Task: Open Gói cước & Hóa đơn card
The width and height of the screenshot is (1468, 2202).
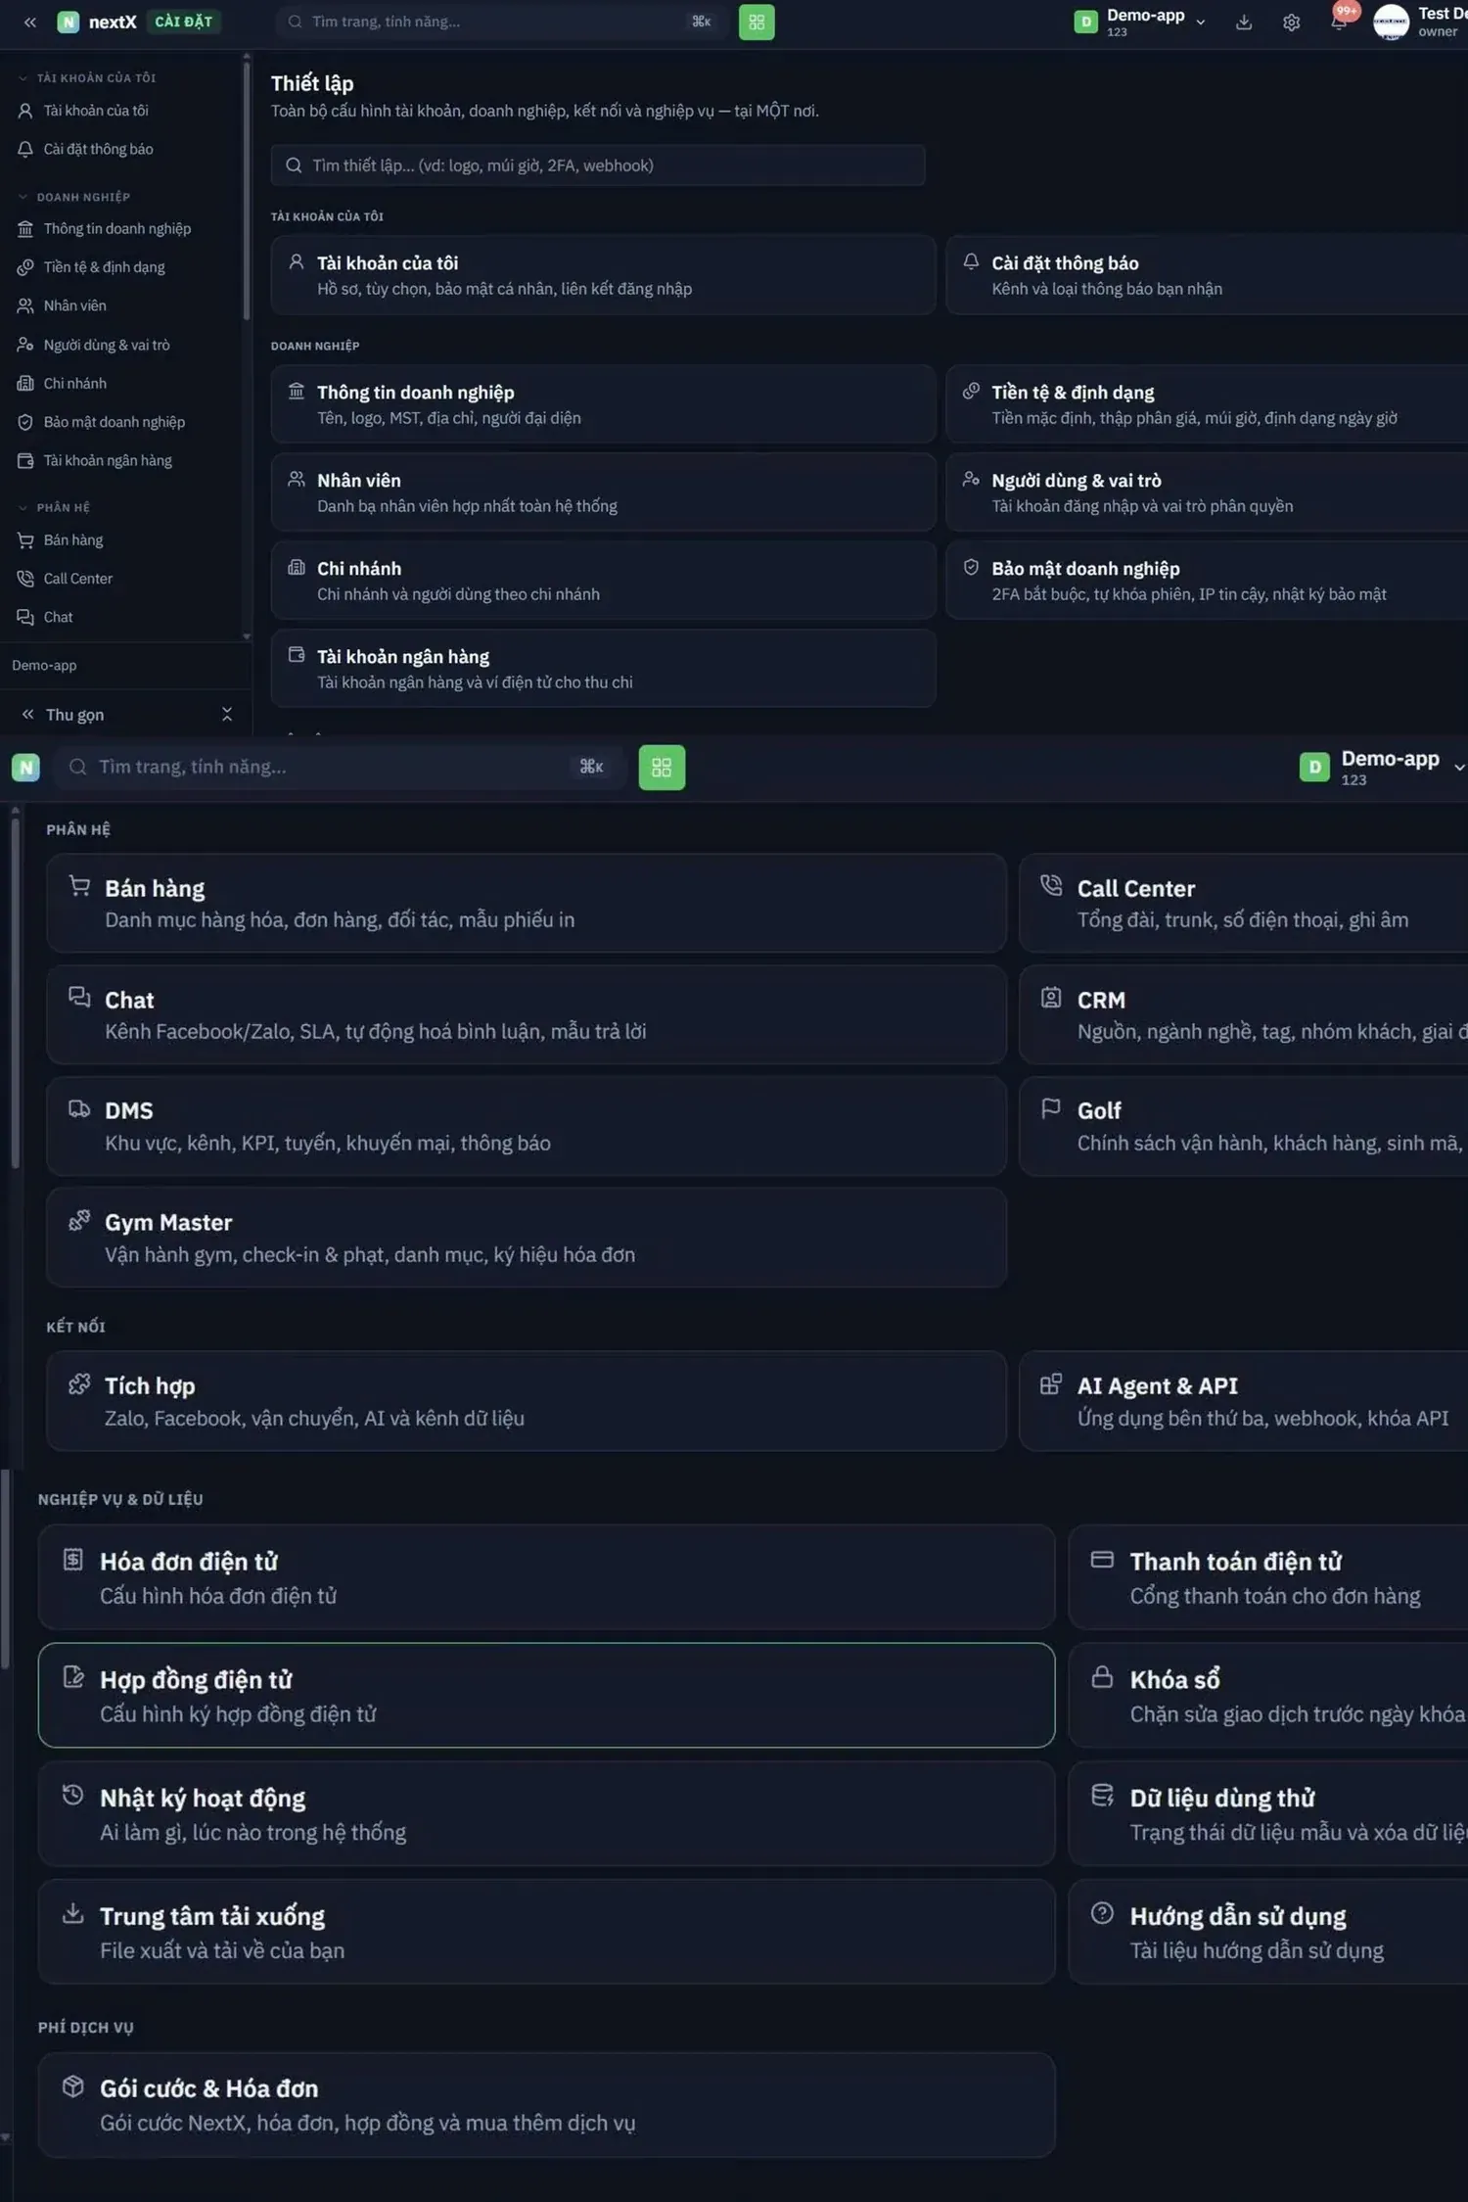Action: point(546,2105)
